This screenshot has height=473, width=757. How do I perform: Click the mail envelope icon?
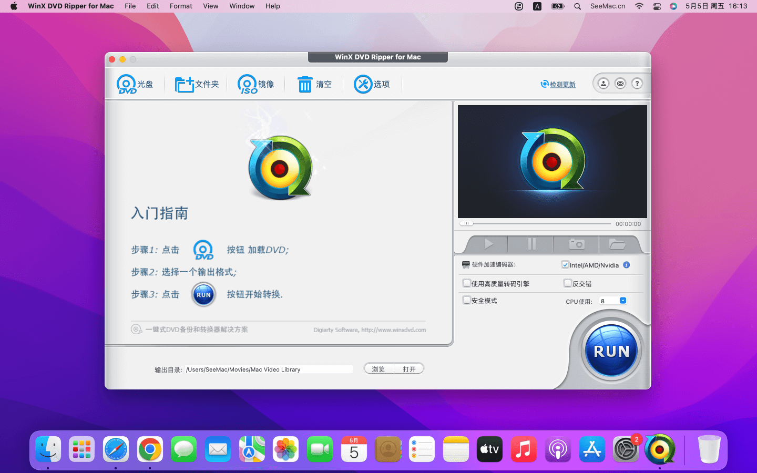tap(620, 84)
